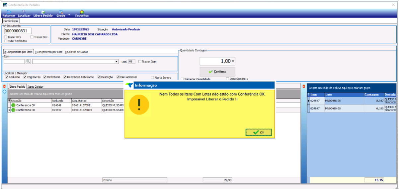Open the Favoritos star icon
Screen dimensions: 399x189
click(82, 12)
